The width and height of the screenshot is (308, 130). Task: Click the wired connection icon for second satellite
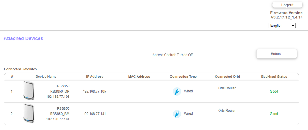pyautogui.click(x=177, y=114)
